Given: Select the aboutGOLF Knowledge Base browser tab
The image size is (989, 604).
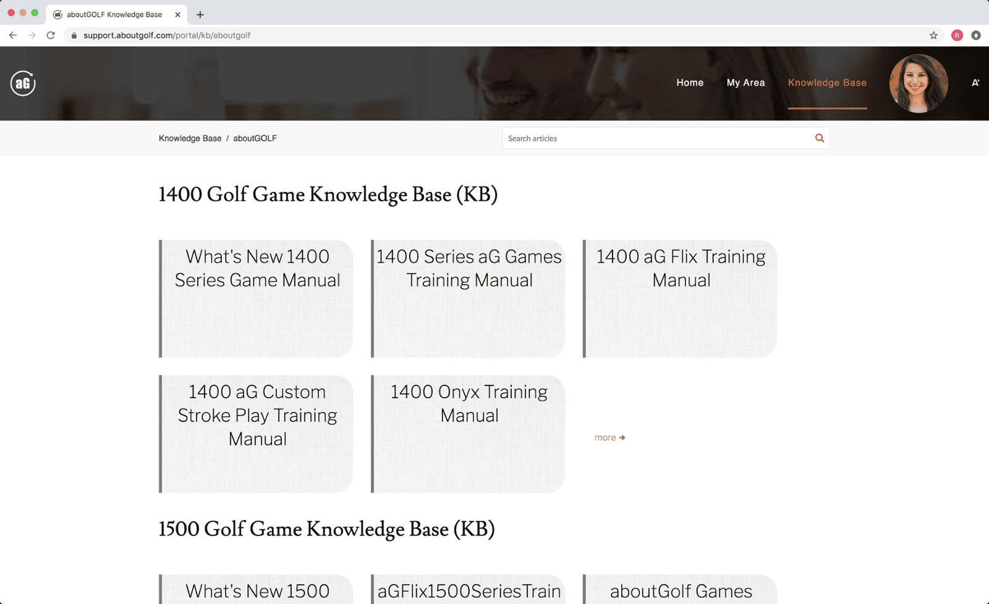Looking at the screenshot, I should pyautogui.click(x=116, y=14).
